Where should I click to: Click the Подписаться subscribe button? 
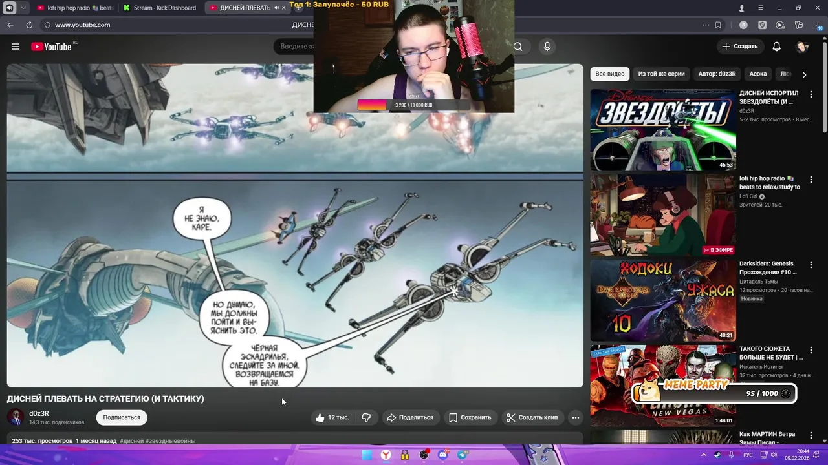[122, 417]
